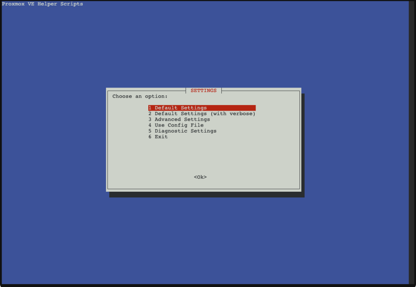Click the Proxmox VE Helper Scripts header
Viewport: 416px width, 287px height.
point(42,4)
